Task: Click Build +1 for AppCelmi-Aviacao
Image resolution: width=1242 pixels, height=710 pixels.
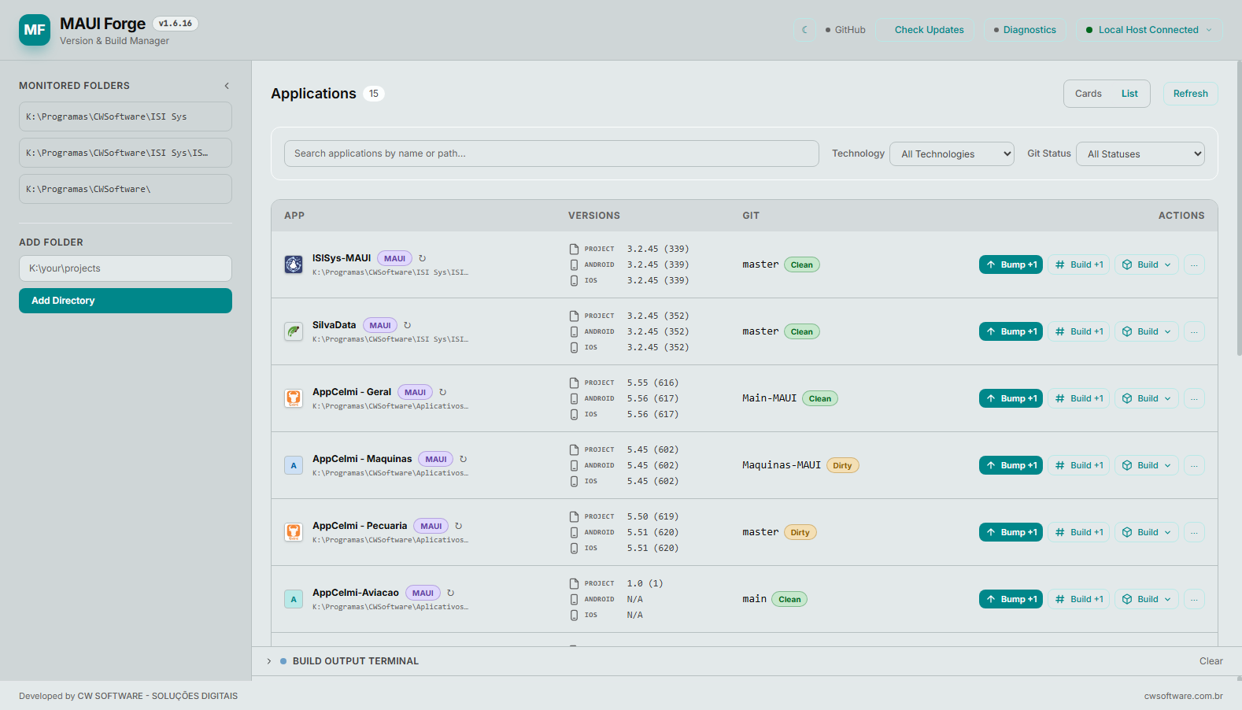Action: click(1078, 599)
